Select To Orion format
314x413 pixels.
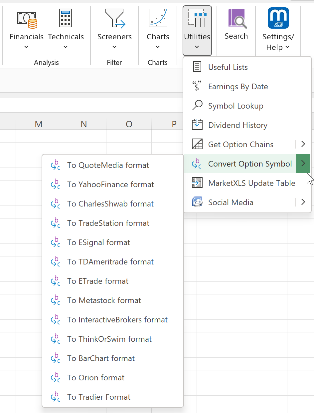coord(113,378)
